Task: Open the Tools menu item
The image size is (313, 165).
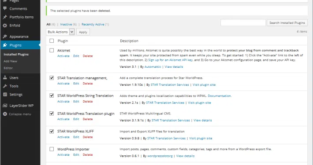Action: [14, 86]
